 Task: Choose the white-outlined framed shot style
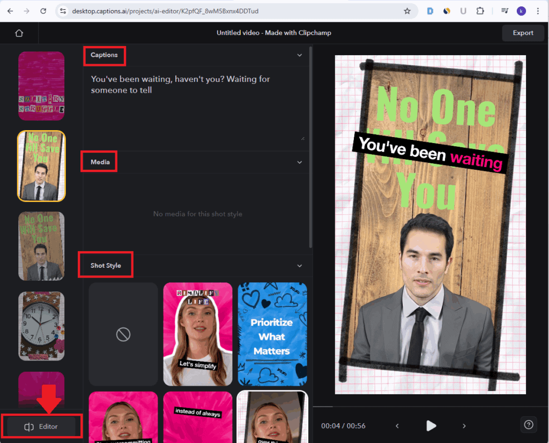click(x=272, y=417)
